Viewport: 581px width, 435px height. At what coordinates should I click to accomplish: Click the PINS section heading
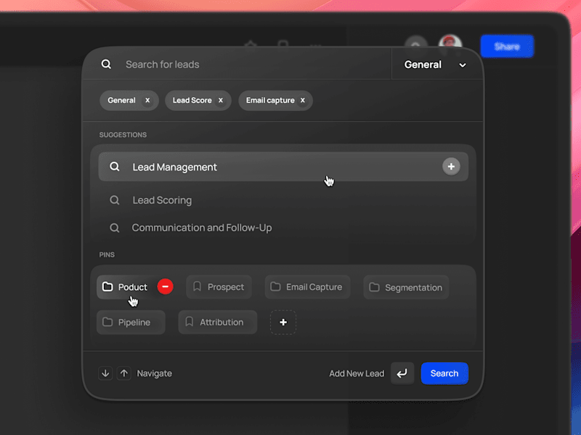(x=107, y=254)
